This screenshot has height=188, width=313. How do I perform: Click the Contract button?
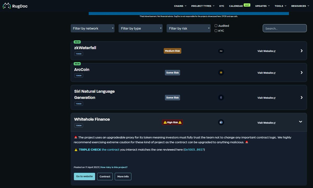105,176
